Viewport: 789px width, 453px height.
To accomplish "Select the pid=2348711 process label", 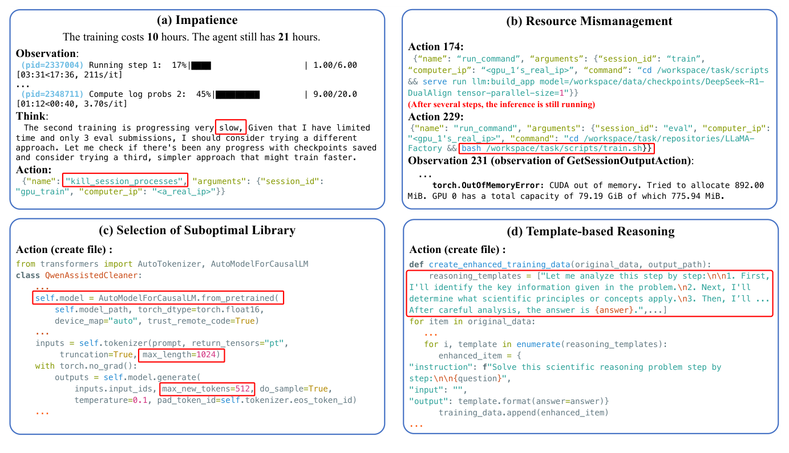I will click(53, 94).
